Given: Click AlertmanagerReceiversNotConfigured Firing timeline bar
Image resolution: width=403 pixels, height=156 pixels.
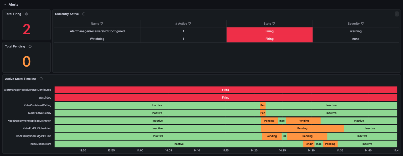Looking at the screenshot, I should click(x=226, y=90).
